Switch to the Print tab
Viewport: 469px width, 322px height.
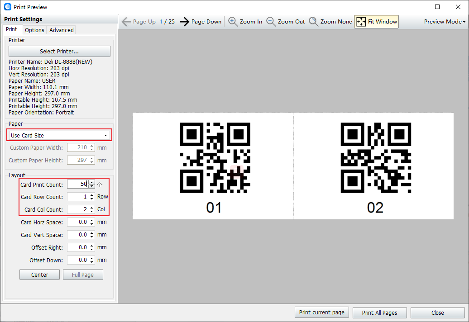point(12,29)
